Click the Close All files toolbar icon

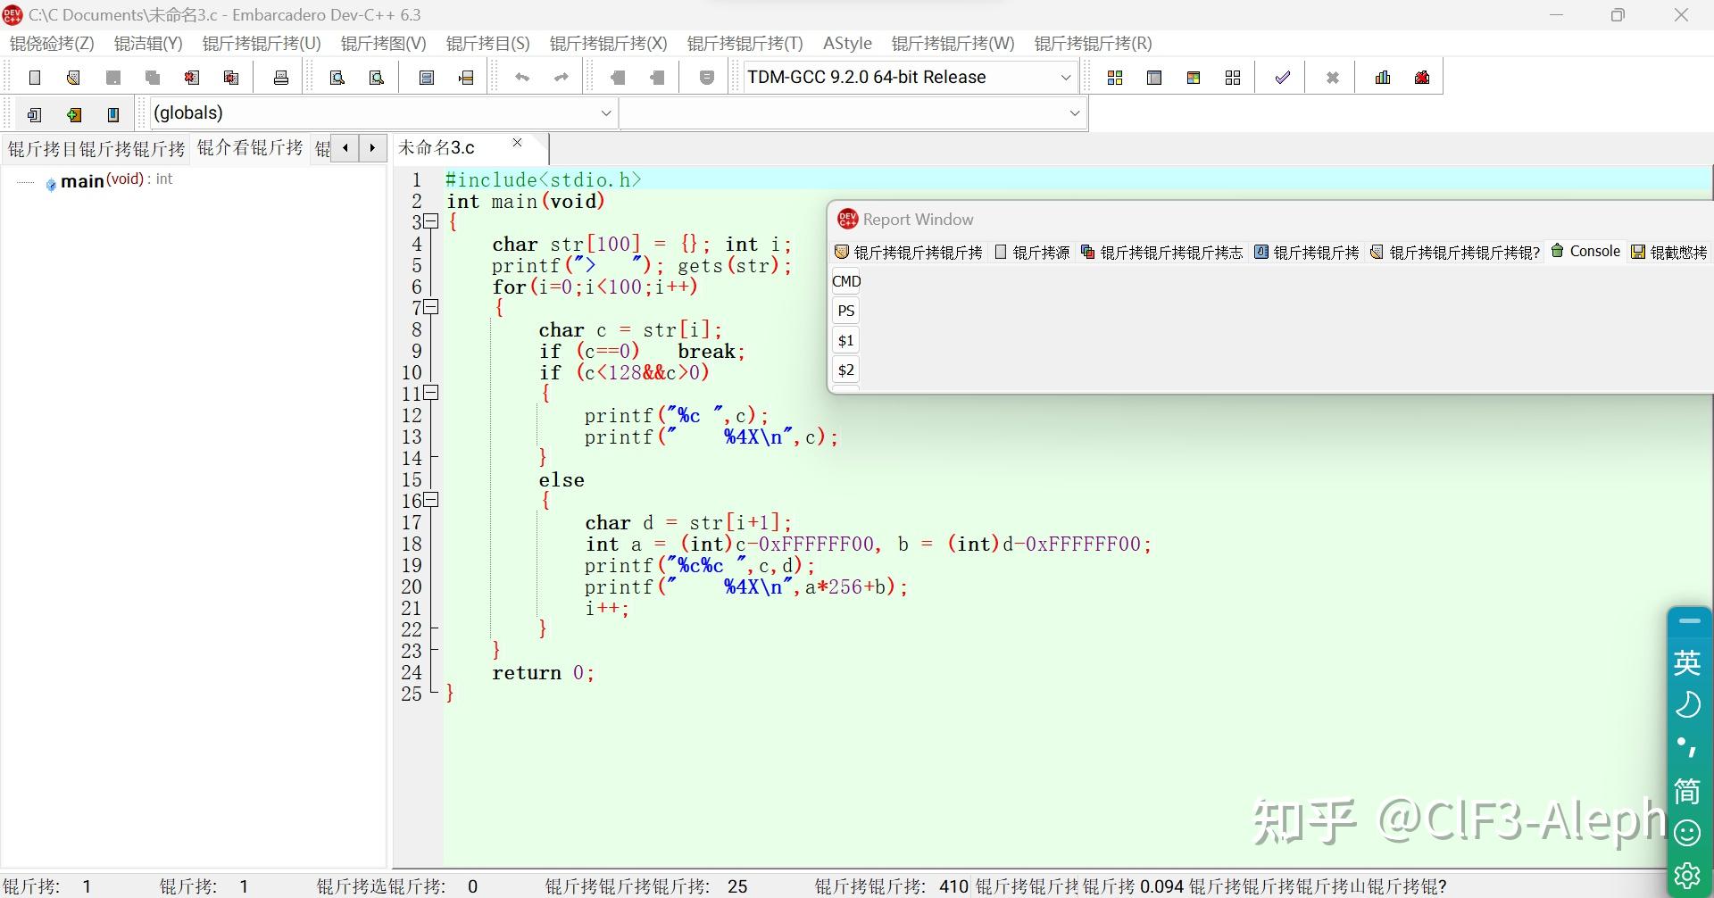231,78
